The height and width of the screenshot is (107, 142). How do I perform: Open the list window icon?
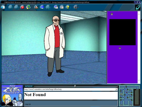pyautogui.click(x=62, y=7)
